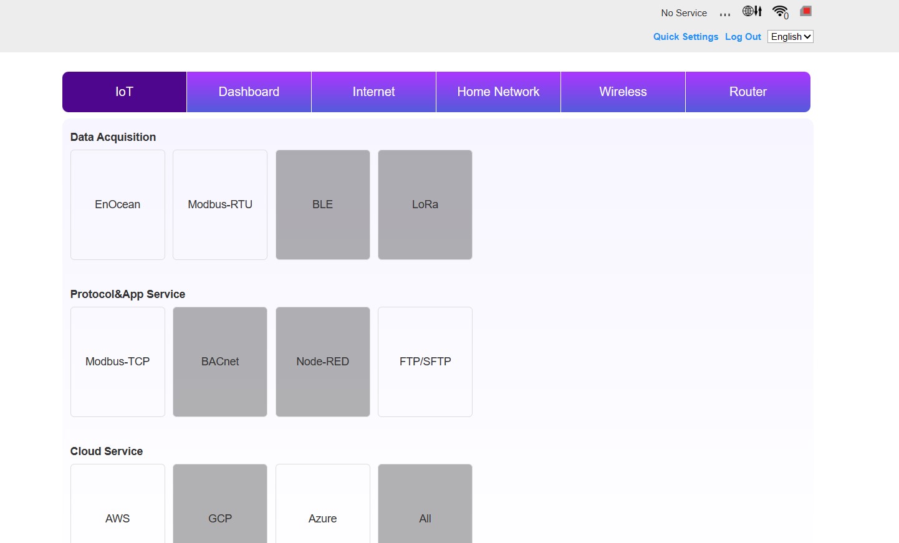The width and height of the screenshot is (899, 543).
Task: Click the signal strength dots indicator
Action: (724, 14)
